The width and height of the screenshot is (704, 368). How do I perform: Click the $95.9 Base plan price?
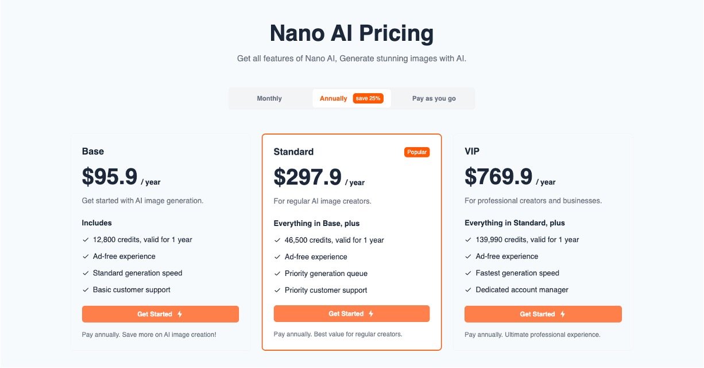pos(110,177)
